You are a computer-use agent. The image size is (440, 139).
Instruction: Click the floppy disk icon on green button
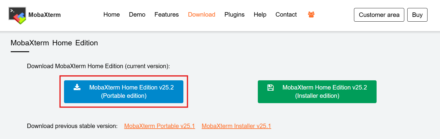(x=270, y=87)
